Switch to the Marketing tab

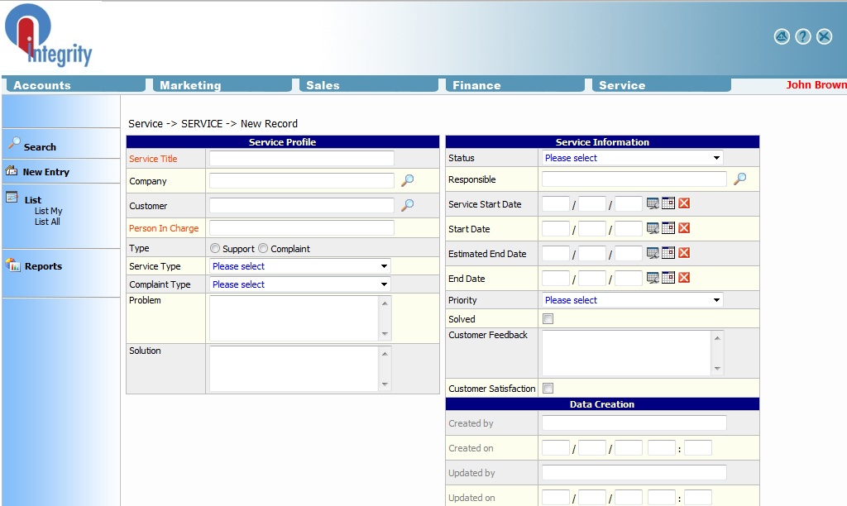pos(190,85)
